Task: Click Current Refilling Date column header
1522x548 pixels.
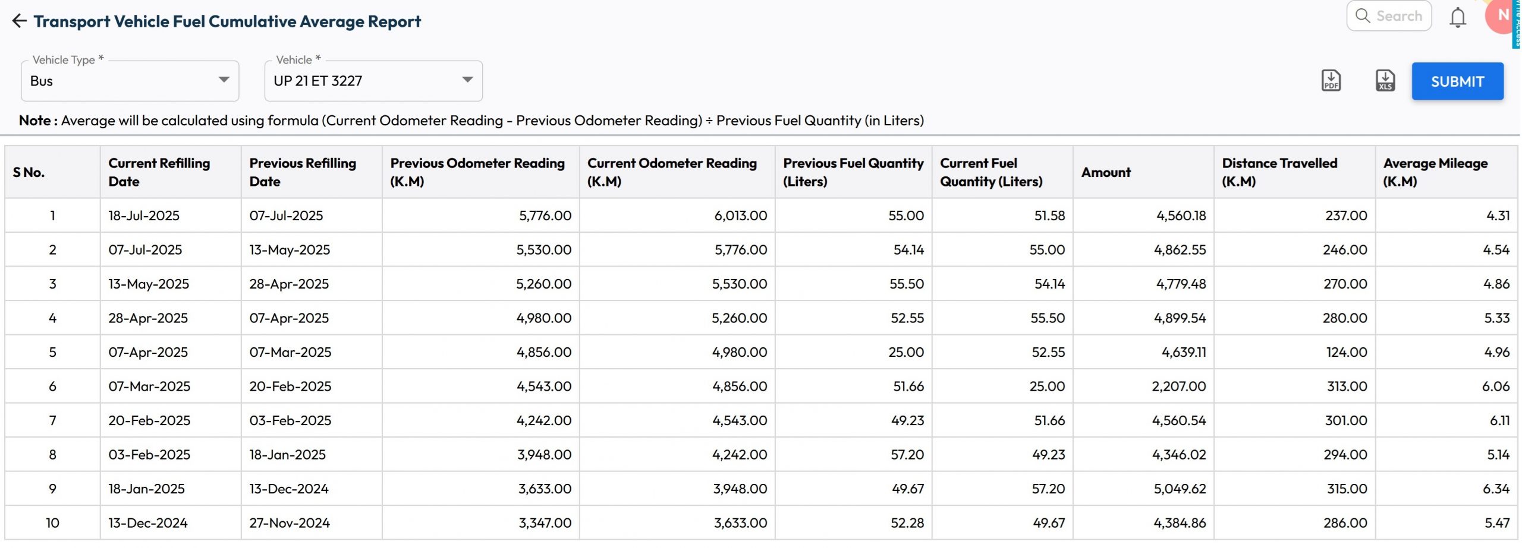Action: [159, 172]
